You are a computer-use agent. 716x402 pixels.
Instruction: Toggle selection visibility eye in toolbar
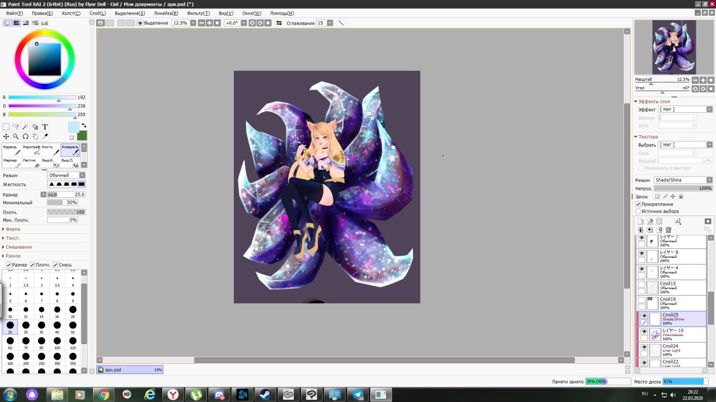point(140,23)
